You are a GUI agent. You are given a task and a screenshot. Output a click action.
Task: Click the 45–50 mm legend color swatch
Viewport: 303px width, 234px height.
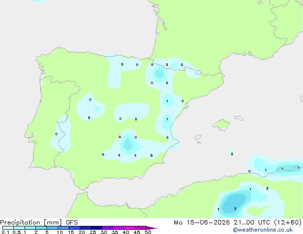click(x=141, y=228)
